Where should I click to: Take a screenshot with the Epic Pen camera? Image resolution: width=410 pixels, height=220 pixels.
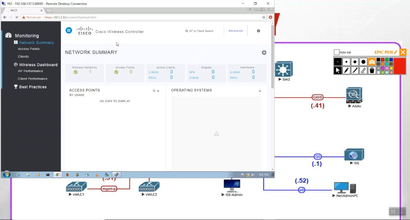coord(372,62)
